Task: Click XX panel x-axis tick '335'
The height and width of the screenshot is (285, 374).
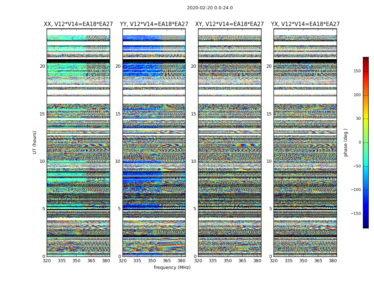Action: click(62, 261)
